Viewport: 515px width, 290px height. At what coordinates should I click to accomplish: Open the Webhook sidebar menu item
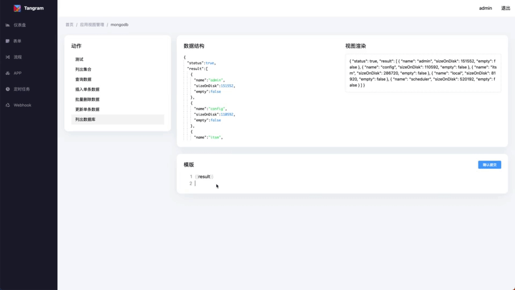23,105
